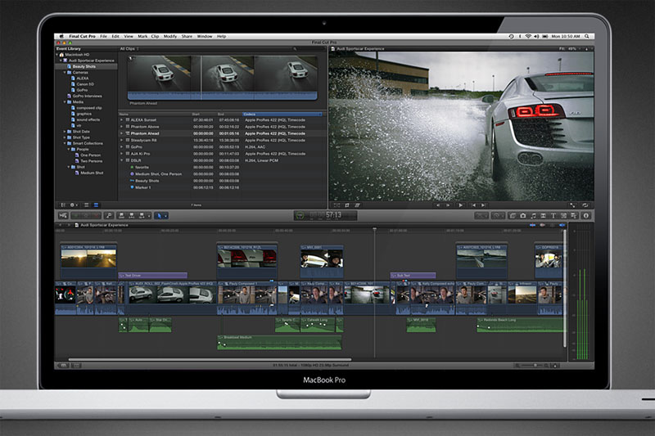655x436 pixels.
Task: Select the Phantom Ahead clip row
Action: [223, 133]
